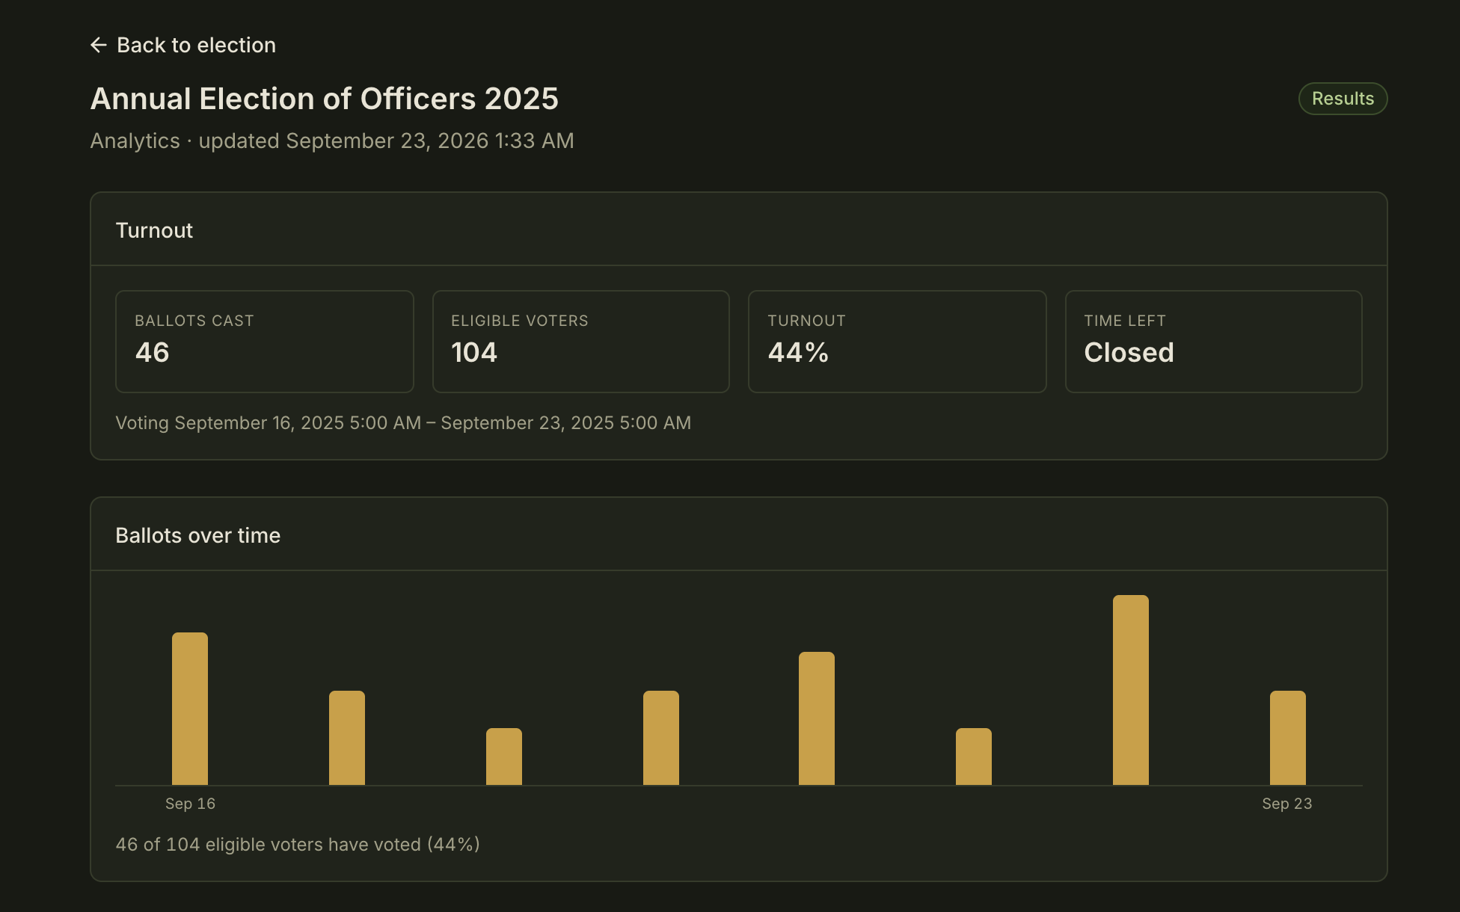Click the Turnout panel heading
The image size is (1460, 912).
(x=154, y=230)
